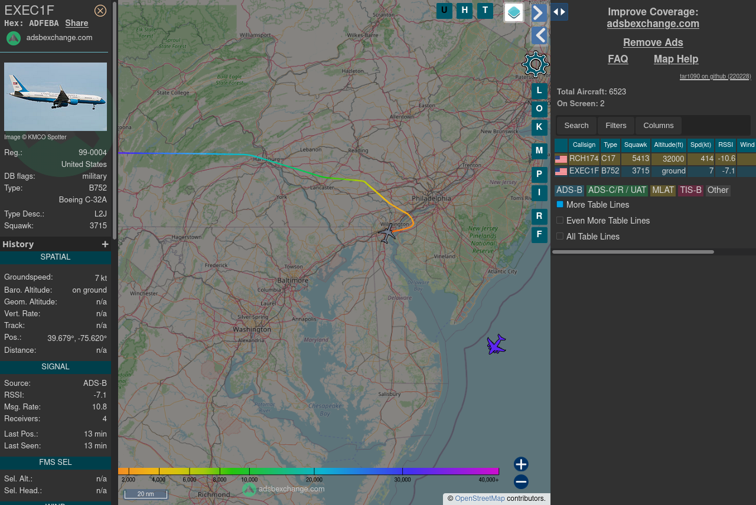756x505 pixels.
Task: Open the adsbexchange.com coverage link
Action: tap(653, 24)
